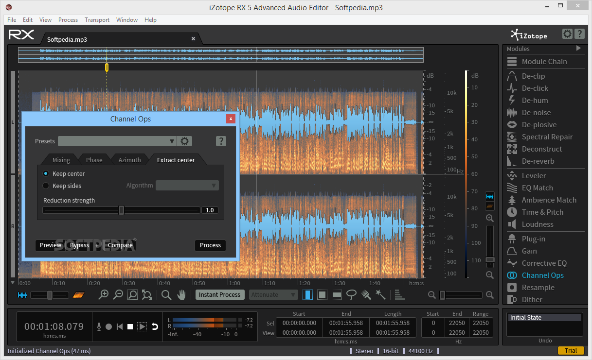Click the Compare button
Image resolution: width=592 pixels, height=360 pixels.
pyautogui.click(x=120, y=245)
